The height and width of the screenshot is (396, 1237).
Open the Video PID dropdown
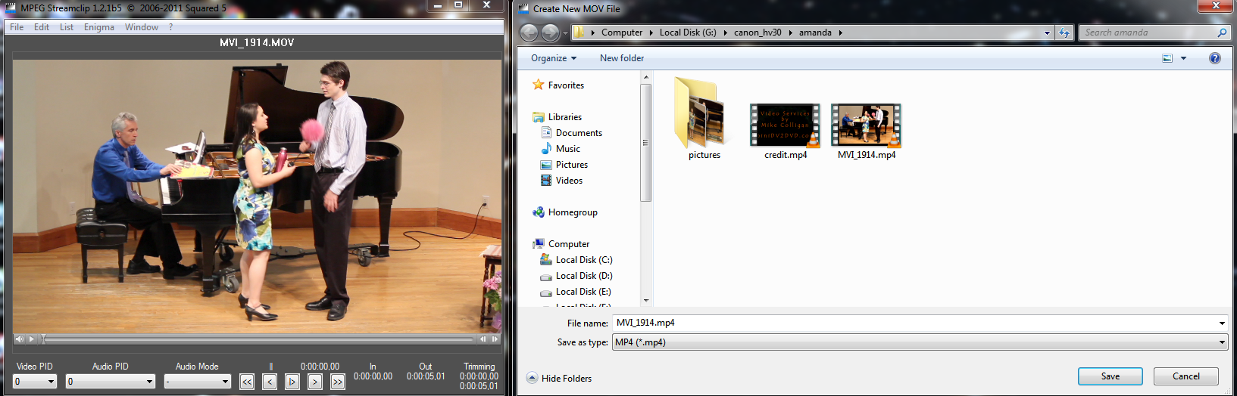click(x=35, y=382)
